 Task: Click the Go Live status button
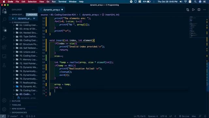tap(184, 116)
